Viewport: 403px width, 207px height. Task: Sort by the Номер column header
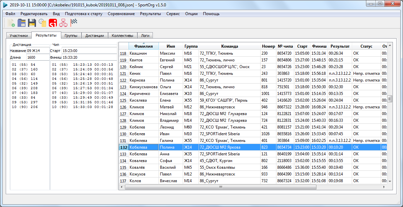pos(268,46)
